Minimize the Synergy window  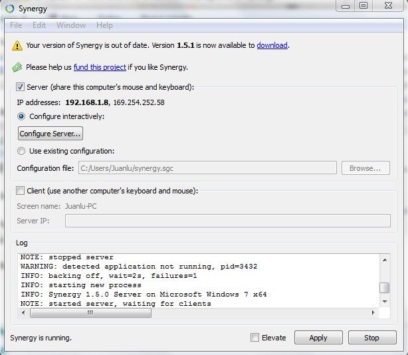[346, 6]
